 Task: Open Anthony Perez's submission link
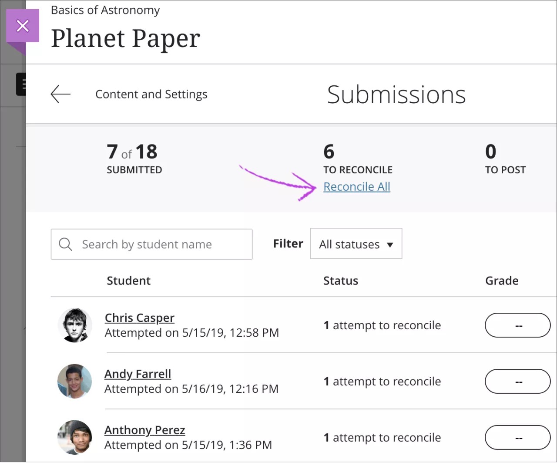click(144, 430)
